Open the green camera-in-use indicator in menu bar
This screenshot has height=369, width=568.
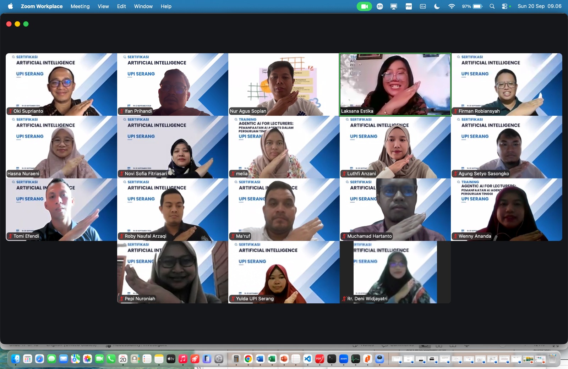pos(364,6)
